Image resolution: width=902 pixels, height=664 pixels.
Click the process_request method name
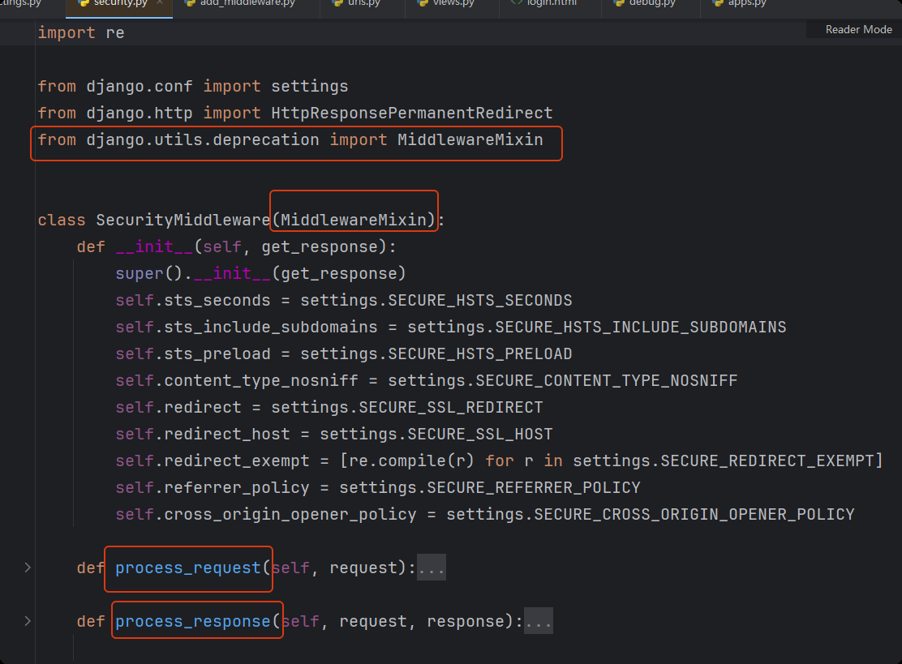(x=188, y=568)
